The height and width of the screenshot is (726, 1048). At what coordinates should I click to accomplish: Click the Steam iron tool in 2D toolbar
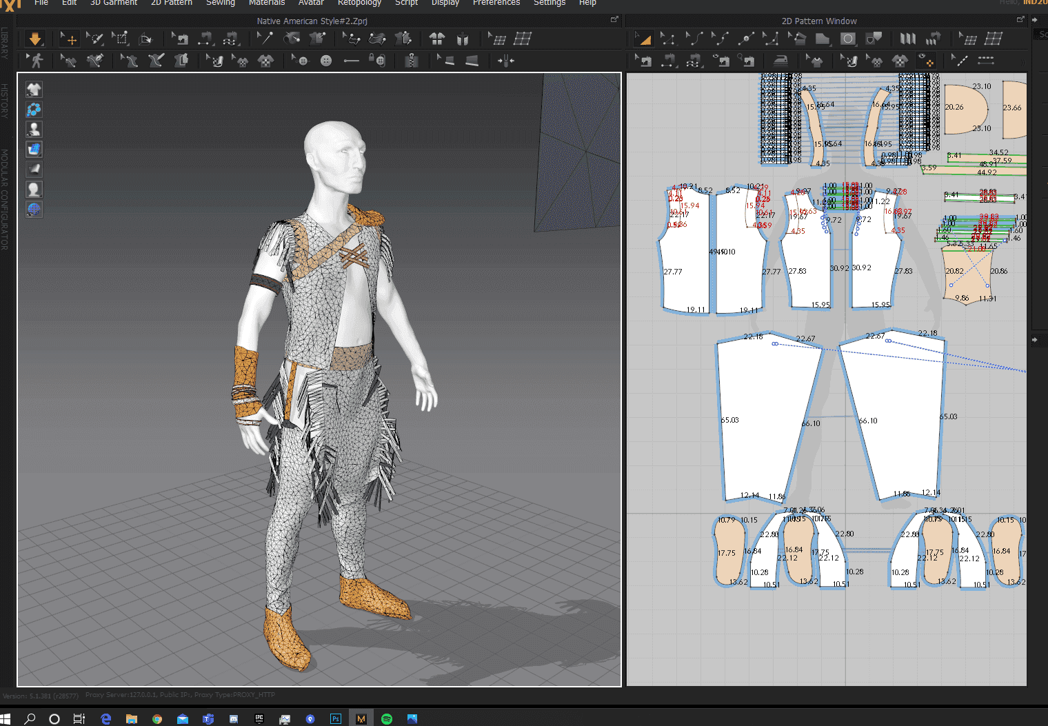pyautogui.click(x=780, y=61)
